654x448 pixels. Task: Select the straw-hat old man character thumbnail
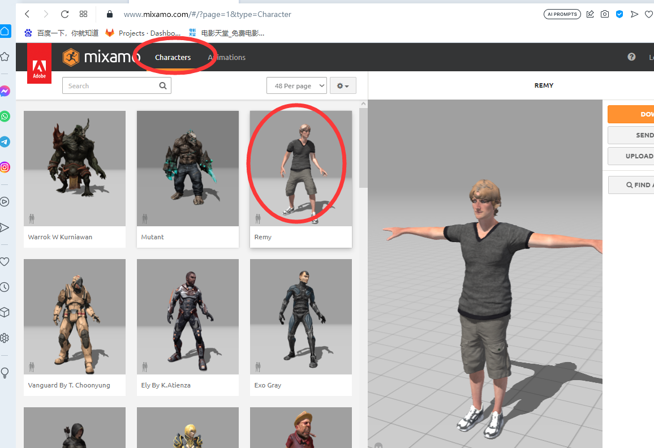click(301, 428)
